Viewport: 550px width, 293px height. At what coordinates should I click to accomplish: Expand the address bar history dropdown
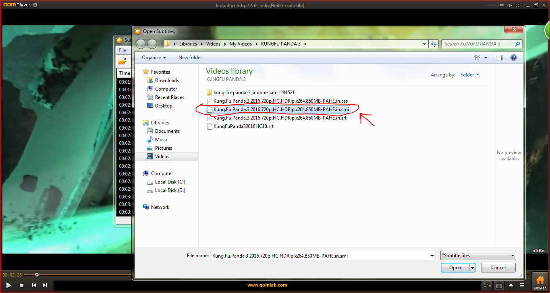pyautogui.click(x=424, y=44)
